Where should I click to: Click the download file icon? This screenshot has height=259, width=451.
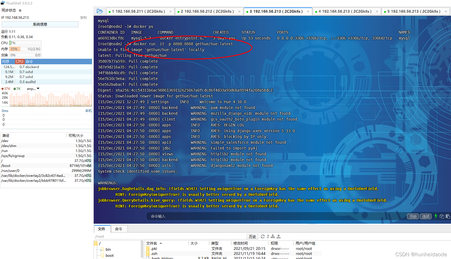click(273, 236)
